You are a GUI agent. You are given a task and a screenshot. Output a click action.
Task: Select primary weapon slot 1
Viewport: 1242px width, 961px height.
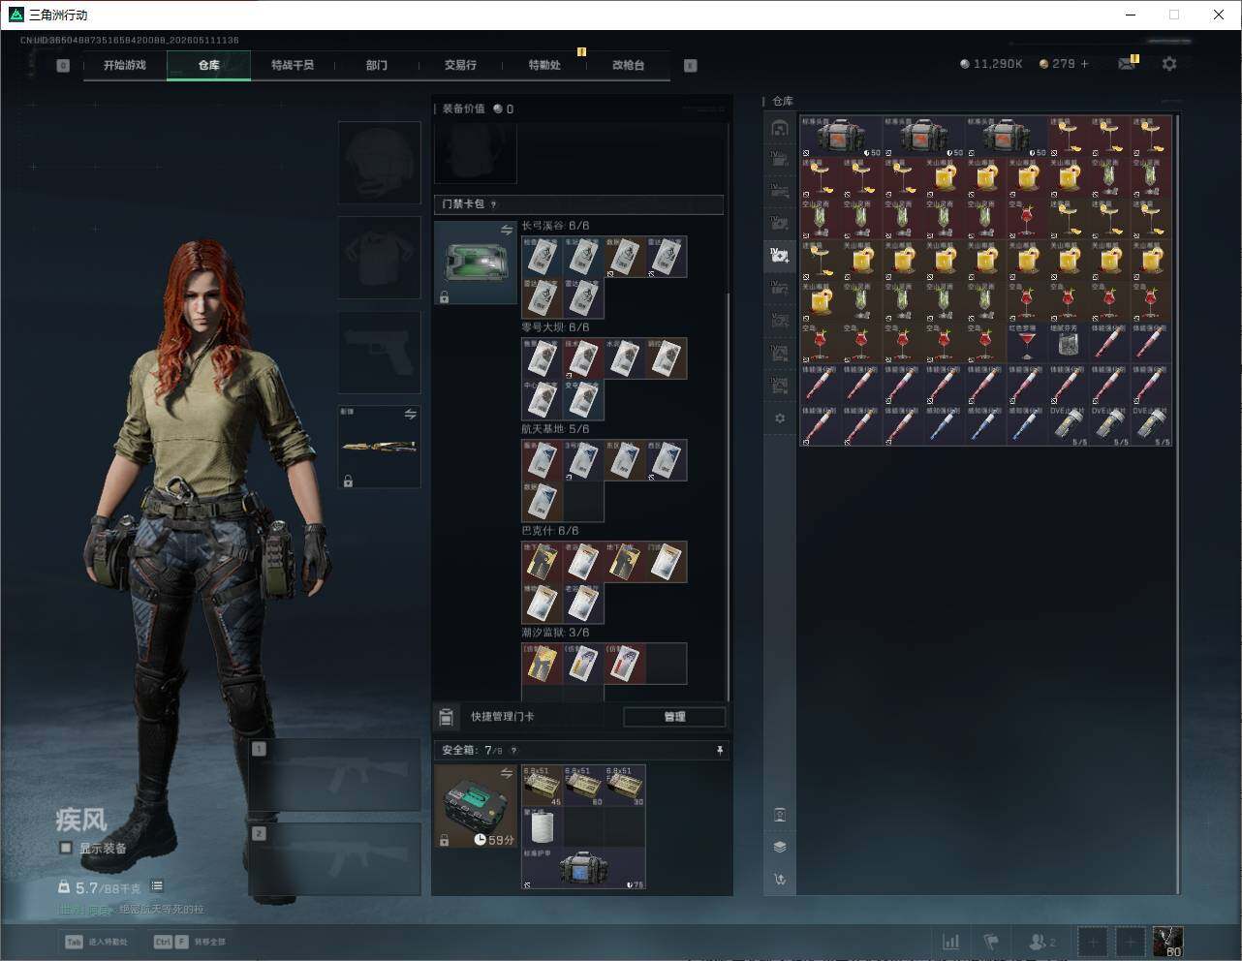[335, 775]
